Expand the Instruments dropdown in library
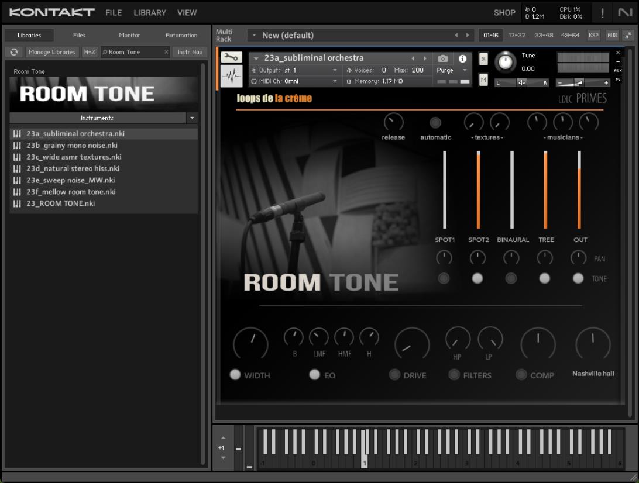The image size is (639, 483). pyautogui.click(x=192, y=118)
